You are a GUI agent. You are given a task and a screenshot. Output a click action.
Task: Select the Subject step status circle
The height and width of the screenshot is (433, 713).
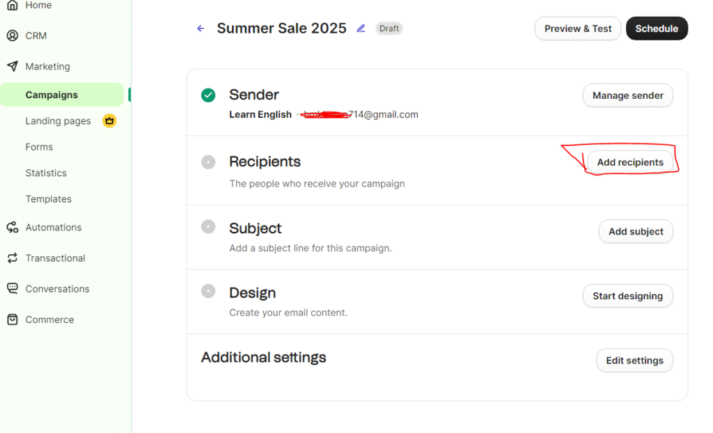pyautogui.click(x=208, y=226)
